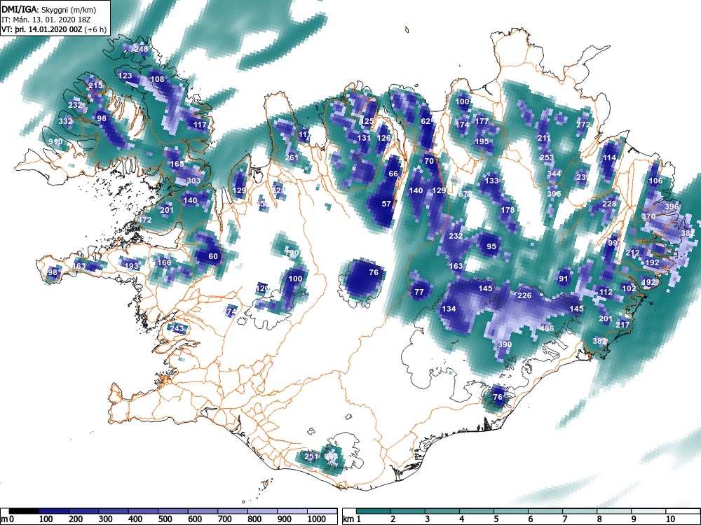Click the visibility value 303
The width and height of the screenshot is (701, 525).
pos(193,181)
